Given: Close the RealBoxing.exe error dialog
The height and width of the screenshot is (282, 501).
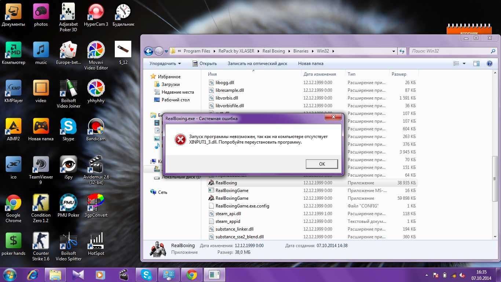Looking at the screenshot, I should [333, 117].
